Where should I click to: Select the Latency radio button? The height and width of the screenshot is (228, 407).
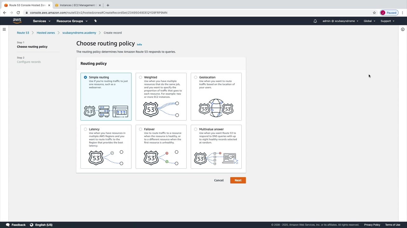point(85,129)
